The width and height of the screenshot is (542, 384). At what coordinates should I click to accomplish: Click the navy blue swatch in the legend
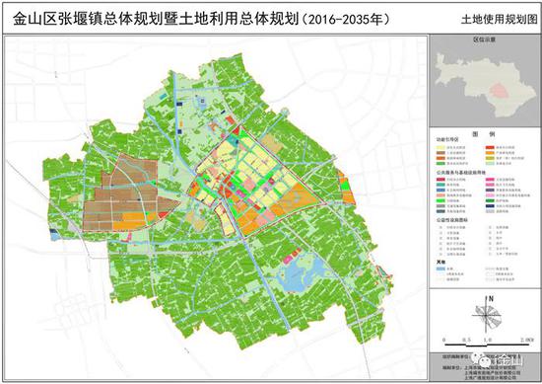pos(490,206)
